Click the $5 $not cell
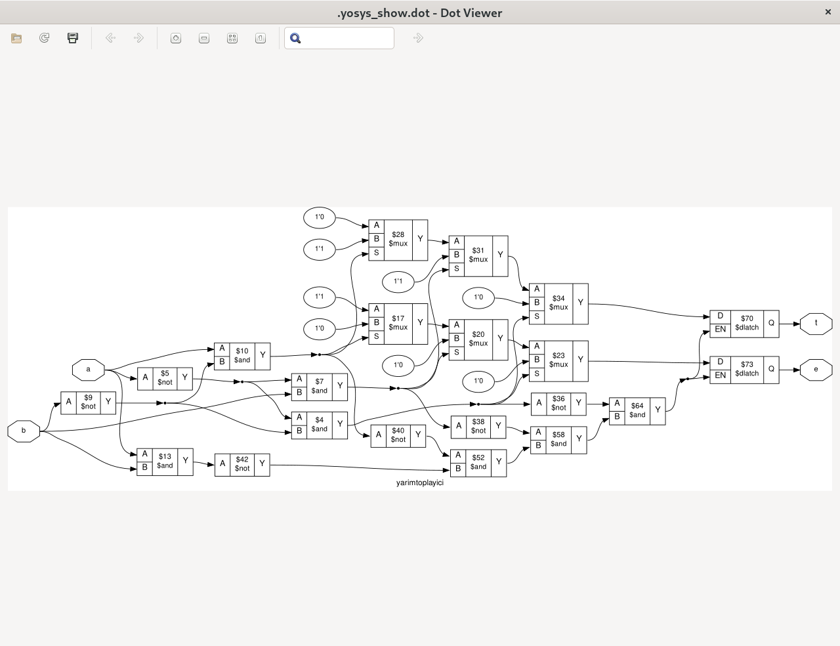840x646 pixels. [x=165, y=377]
